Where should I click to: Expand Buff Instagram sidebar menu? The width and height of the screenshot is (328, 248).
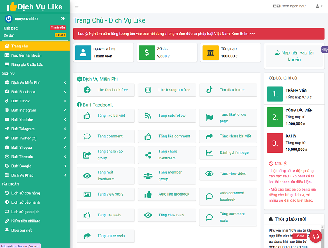(35, 110)
